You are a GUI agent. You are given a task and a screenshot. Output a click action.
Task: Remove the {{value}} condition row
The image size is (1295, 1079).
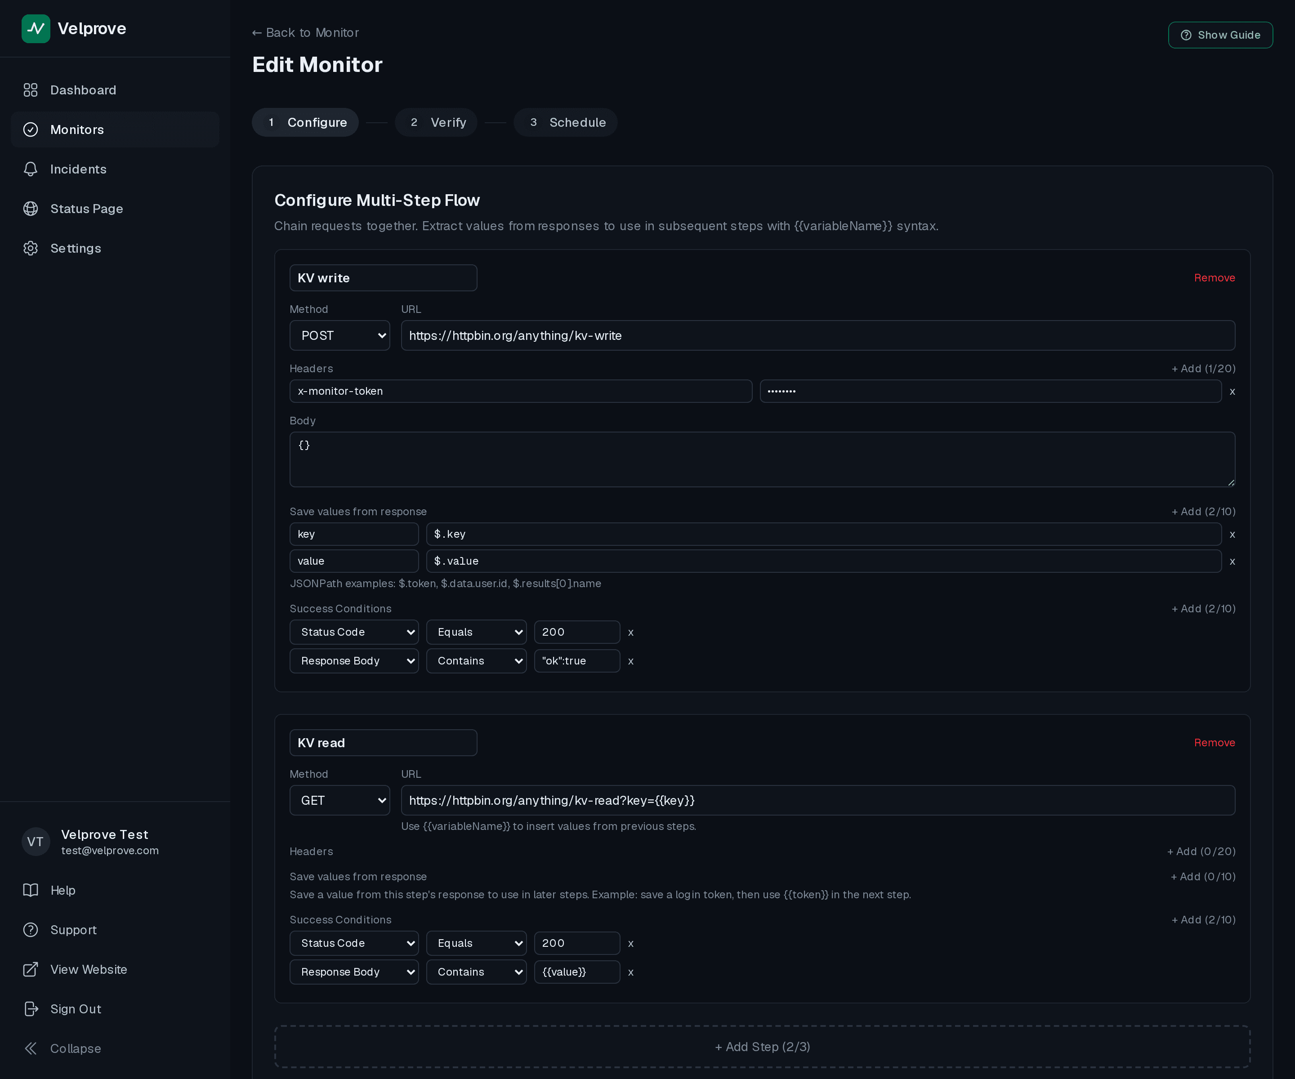coord(630,972)
